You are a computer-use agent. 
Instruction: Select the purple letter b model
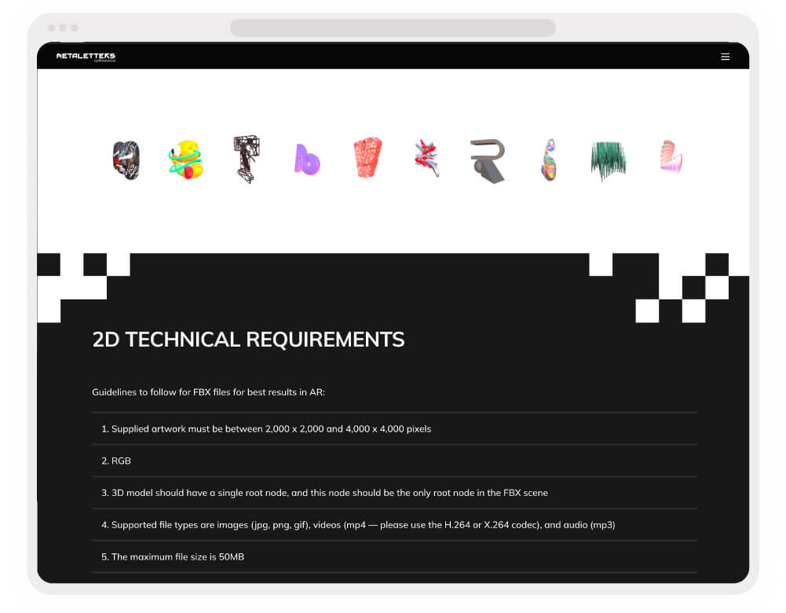coord(307,160)
